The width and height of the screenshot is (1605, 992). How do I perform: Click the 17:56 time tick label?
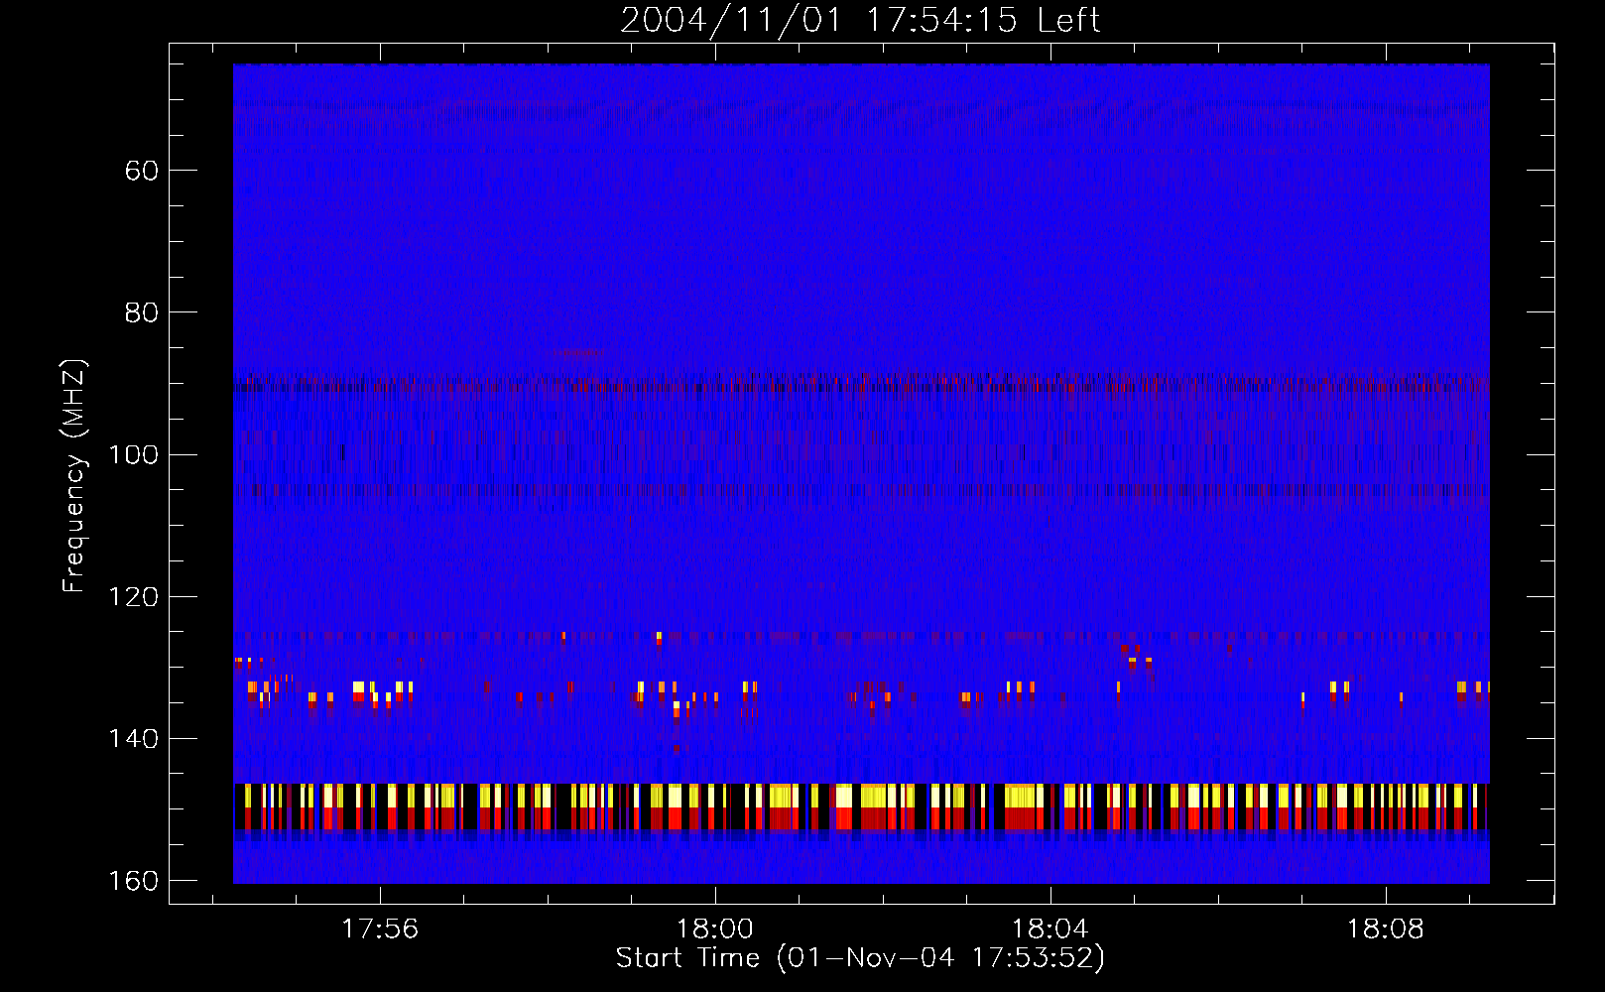pyautogui.click(x=380, y=930)
